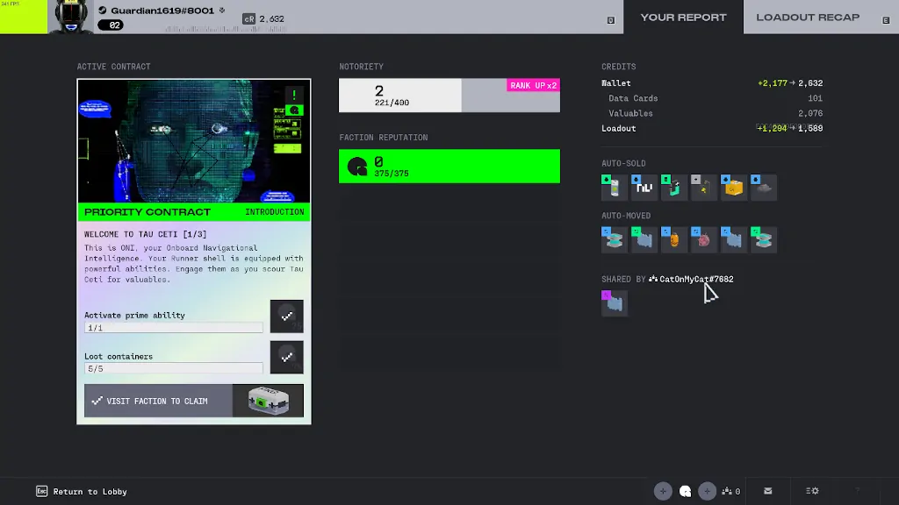This screenshot has width=899, height=505.
Task: Click the Notoriety rank progress bar
Action: coord(449,96)
